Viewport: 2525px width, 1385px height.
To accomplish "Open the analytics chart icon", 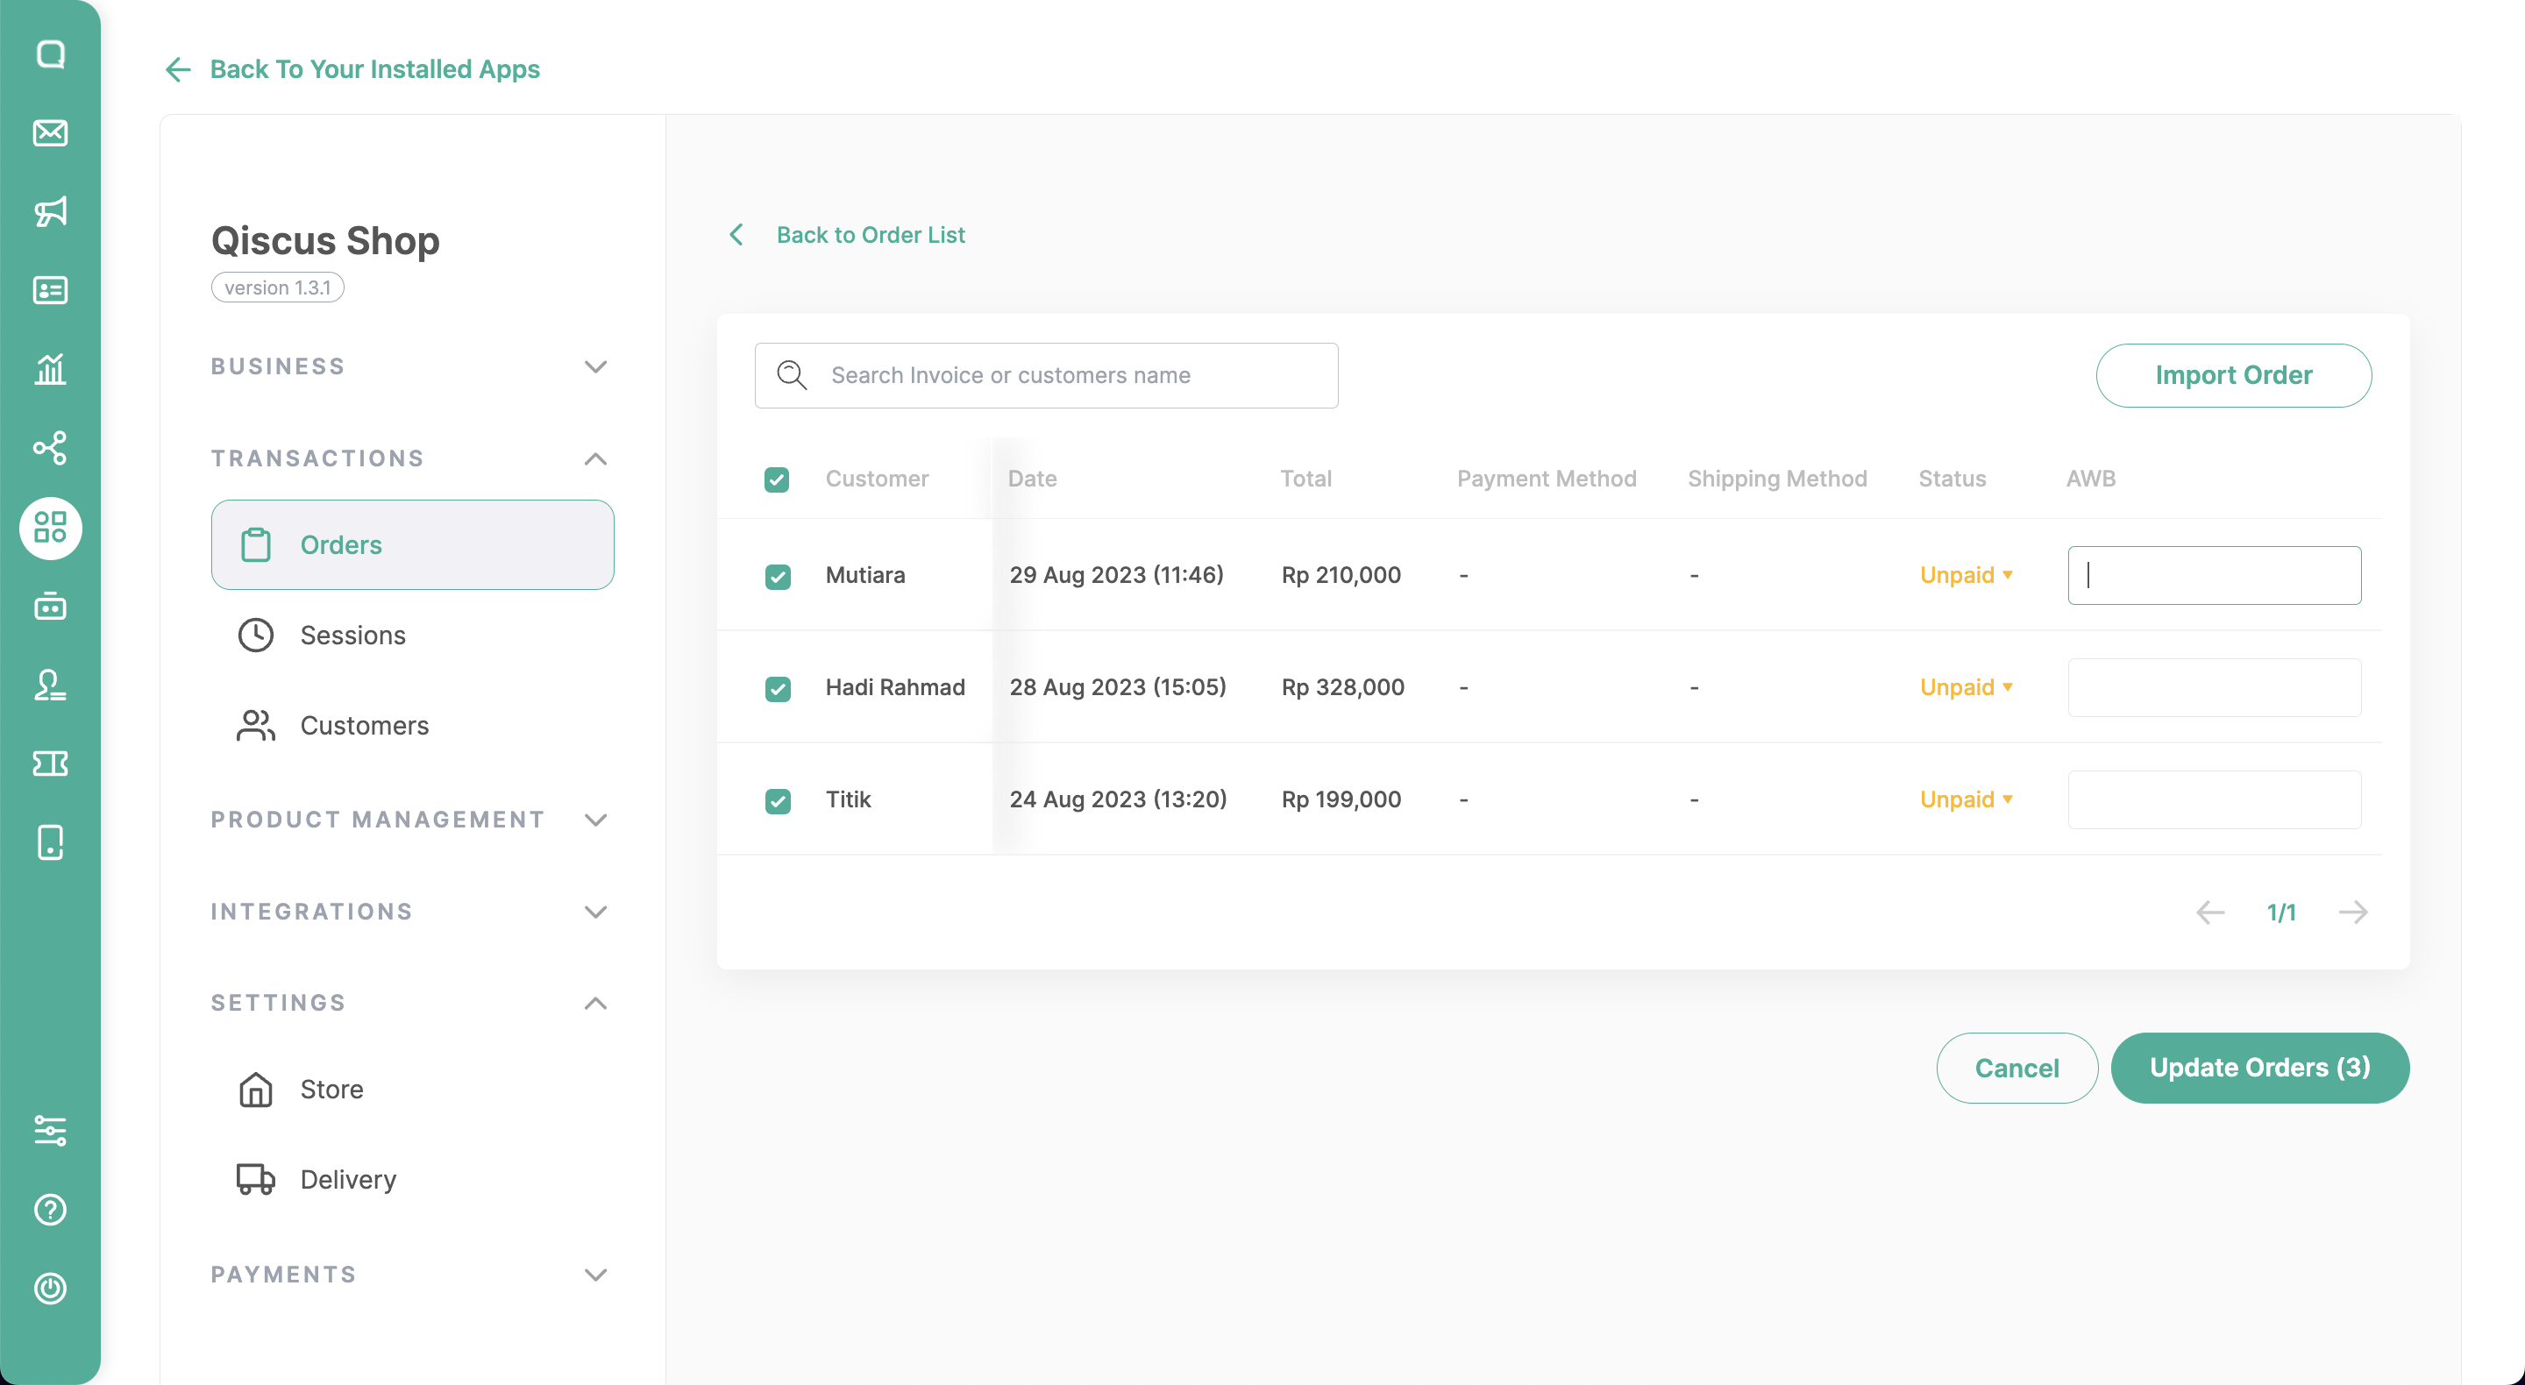I will click(x=50, y=368).
